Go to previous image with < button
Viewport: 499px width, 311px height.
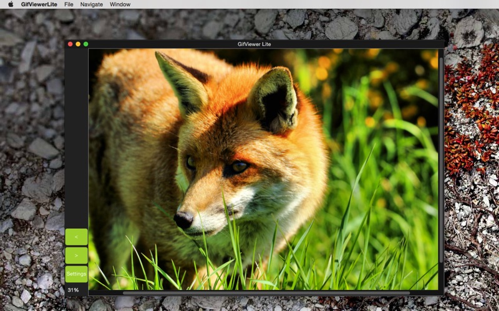[76, 237]
